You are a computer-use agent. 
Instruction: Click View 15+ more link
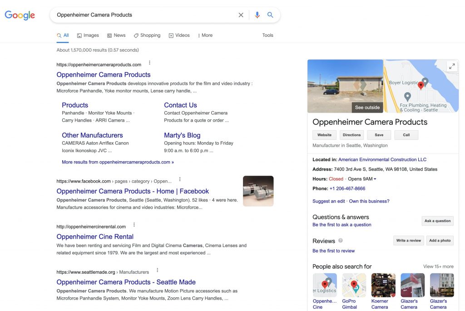(x=438, y=267)
